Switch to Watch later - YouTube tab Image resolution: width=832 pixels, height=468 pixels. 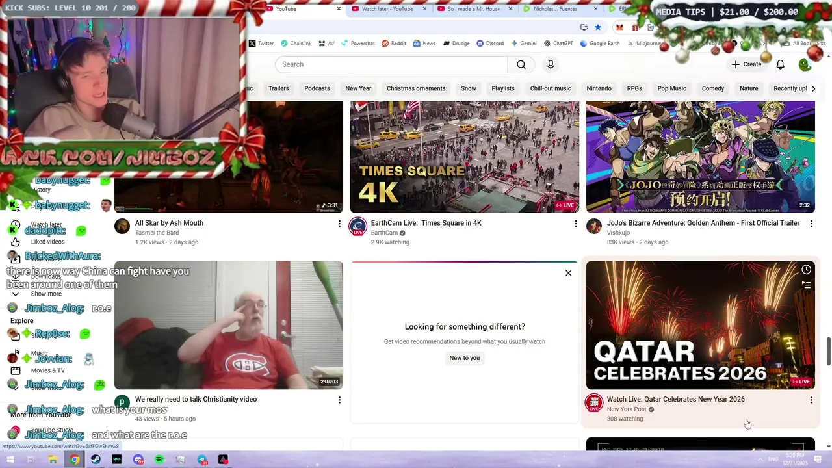tap(387, 9)
